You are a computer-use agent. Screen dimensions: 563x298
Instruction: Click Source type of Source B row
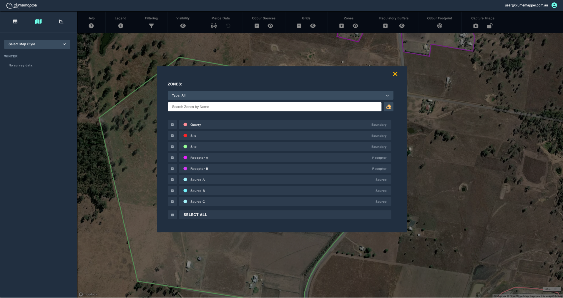(381, 191)
